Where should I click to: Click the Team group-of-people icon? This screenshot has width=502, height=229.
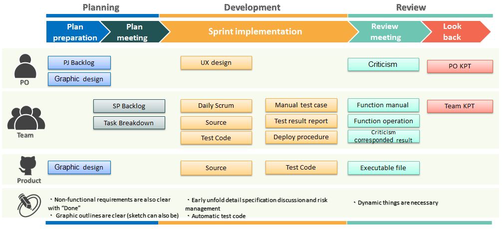coord(26,118)
